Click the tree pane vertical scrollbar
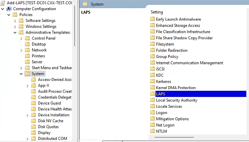The width and height of the screenshot is (249, 142). pos(74,28)
